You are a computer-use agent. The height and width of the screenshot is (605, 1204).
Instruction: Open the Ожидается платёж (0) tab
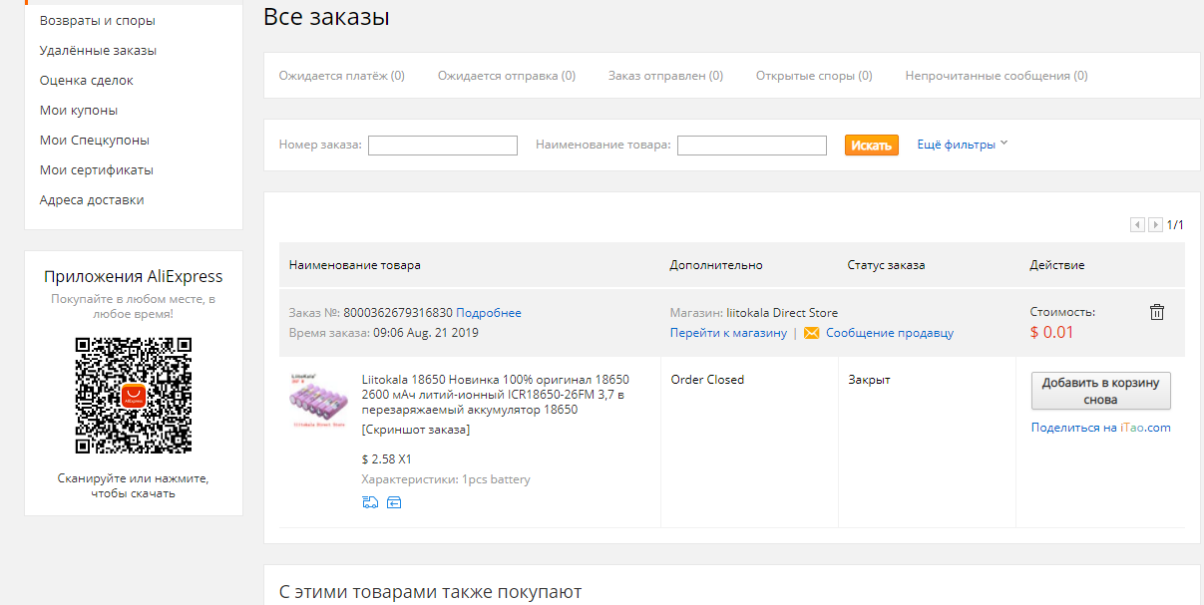(342, 76)
